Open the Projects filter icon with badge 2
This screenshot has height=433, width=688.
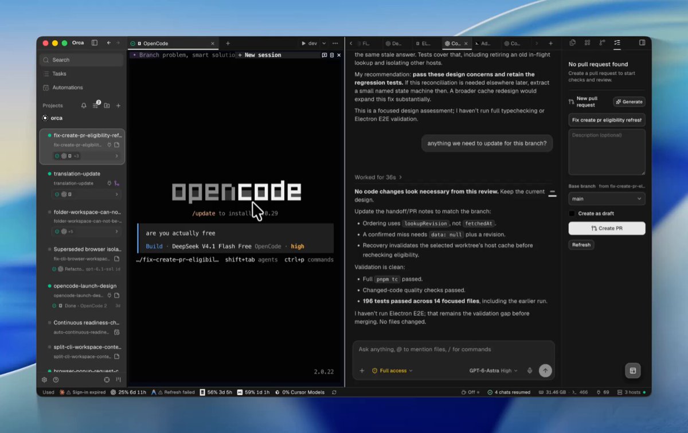tap(96, 106)
